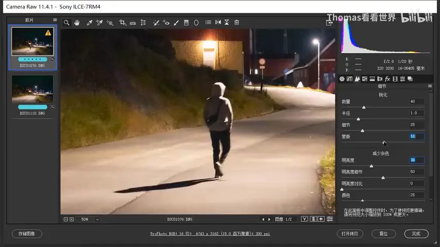Click the Save Image button
Image resolution: width=440 pixels, height=247 pixels.
(x=27, y=234)
